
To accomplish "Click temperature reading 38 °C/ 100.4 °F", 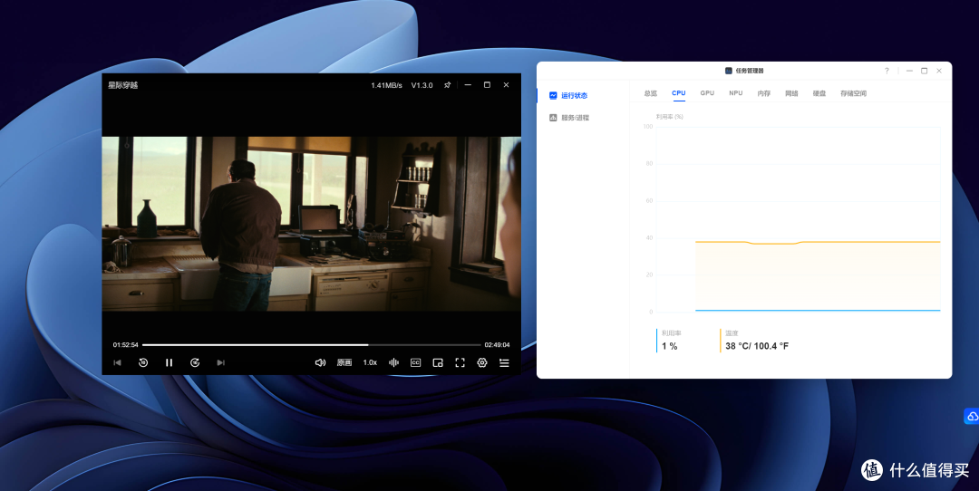I will pos(757,346).
